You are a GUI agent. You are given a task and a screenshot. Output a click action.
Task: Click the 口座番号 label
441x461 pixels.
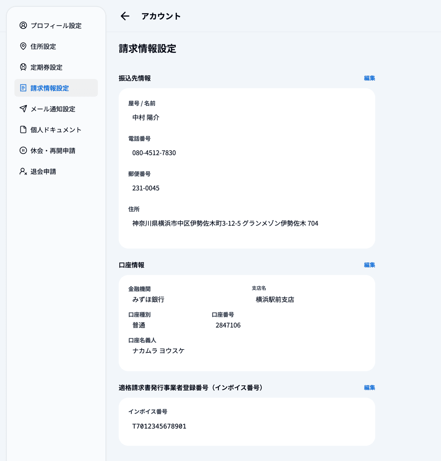[x=223, y=315]
